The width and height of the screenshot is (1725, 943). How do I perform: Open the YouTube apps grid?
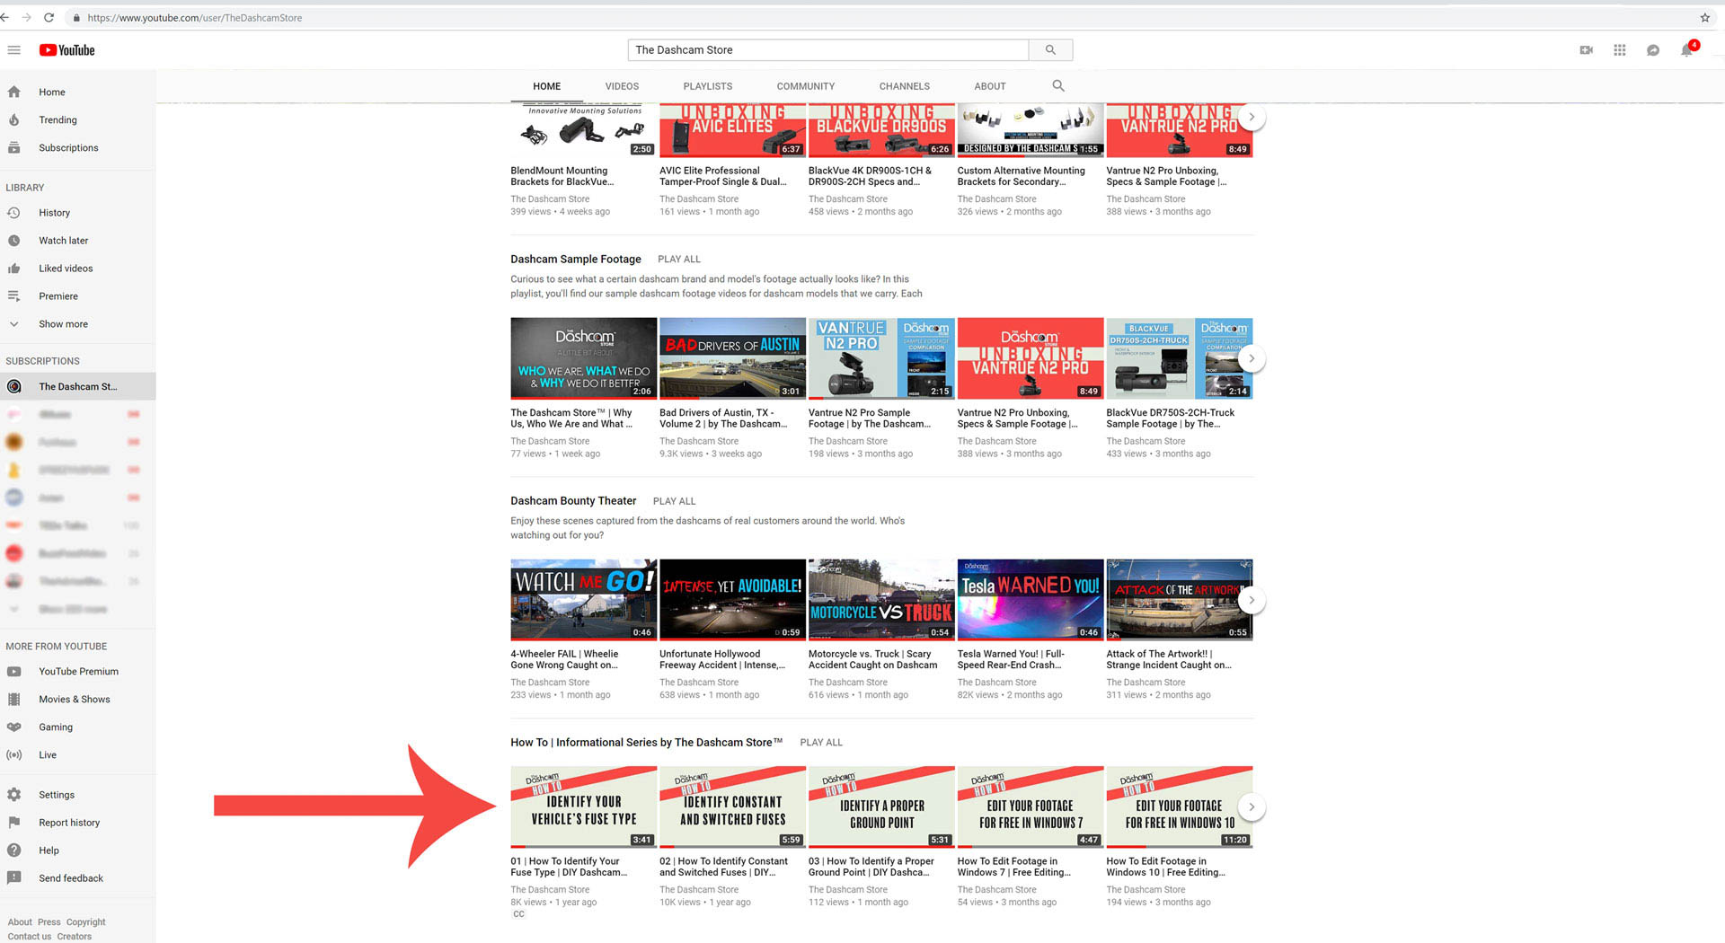(x=1619, y=50)
